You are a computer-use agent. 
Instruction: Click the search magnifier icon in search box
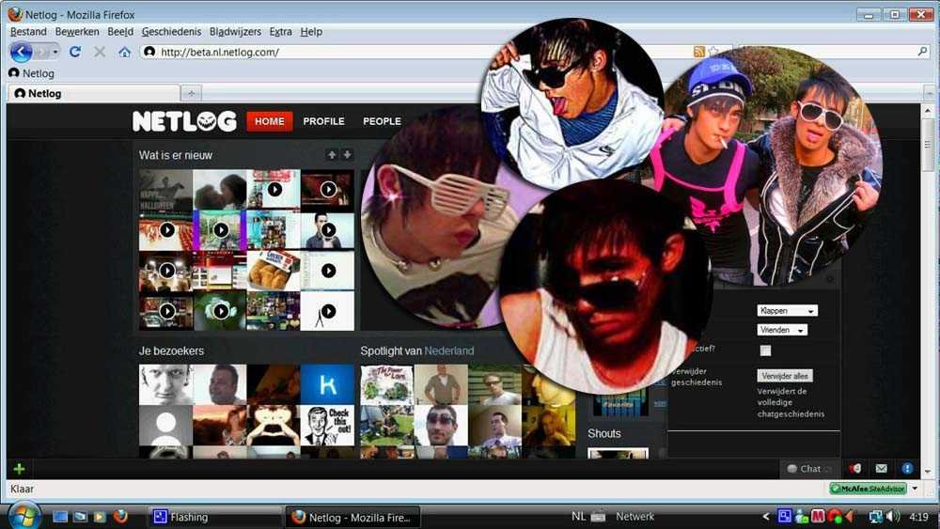(923, 52)
